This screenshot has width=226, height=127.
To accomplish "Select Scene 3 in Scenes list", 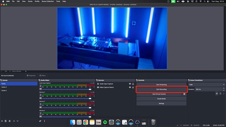I will tap(19, 91).
